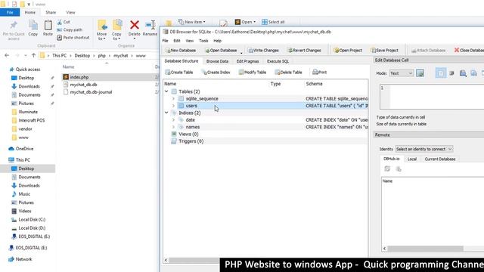Click Explorer's Copy ribbon icon

[x=33, y=28]
